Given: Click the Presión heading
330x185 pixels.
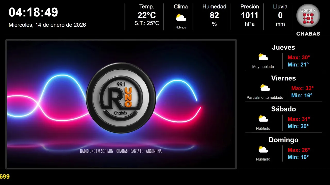Looking at the screenshot, I should [x=250, y=7].
